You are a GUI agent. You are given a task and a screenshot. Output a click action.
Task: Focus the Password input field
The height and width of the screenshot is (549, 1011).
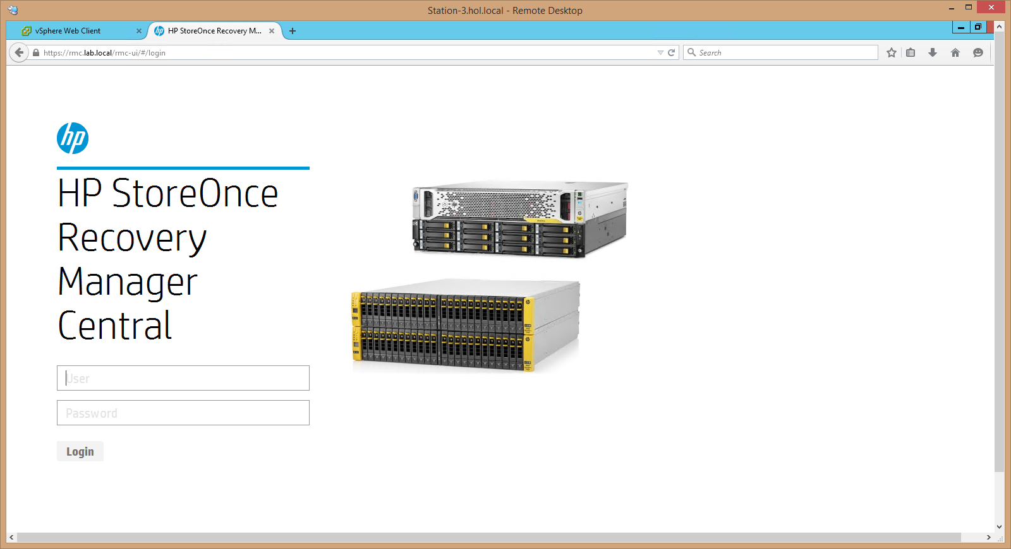coord(183,413)
